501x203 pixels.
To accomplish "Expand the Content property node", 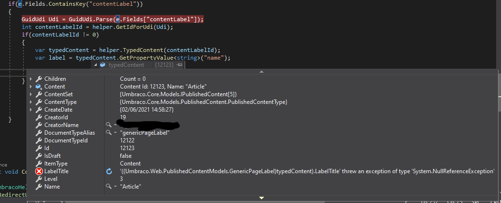I will 31,87.
